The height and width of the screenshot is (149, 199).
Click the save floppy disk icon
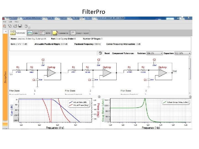click(20, 26)
